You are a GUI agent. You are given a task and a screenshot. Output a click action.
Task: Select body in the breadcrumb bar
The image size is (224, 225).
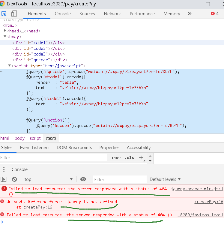[19, 138]
